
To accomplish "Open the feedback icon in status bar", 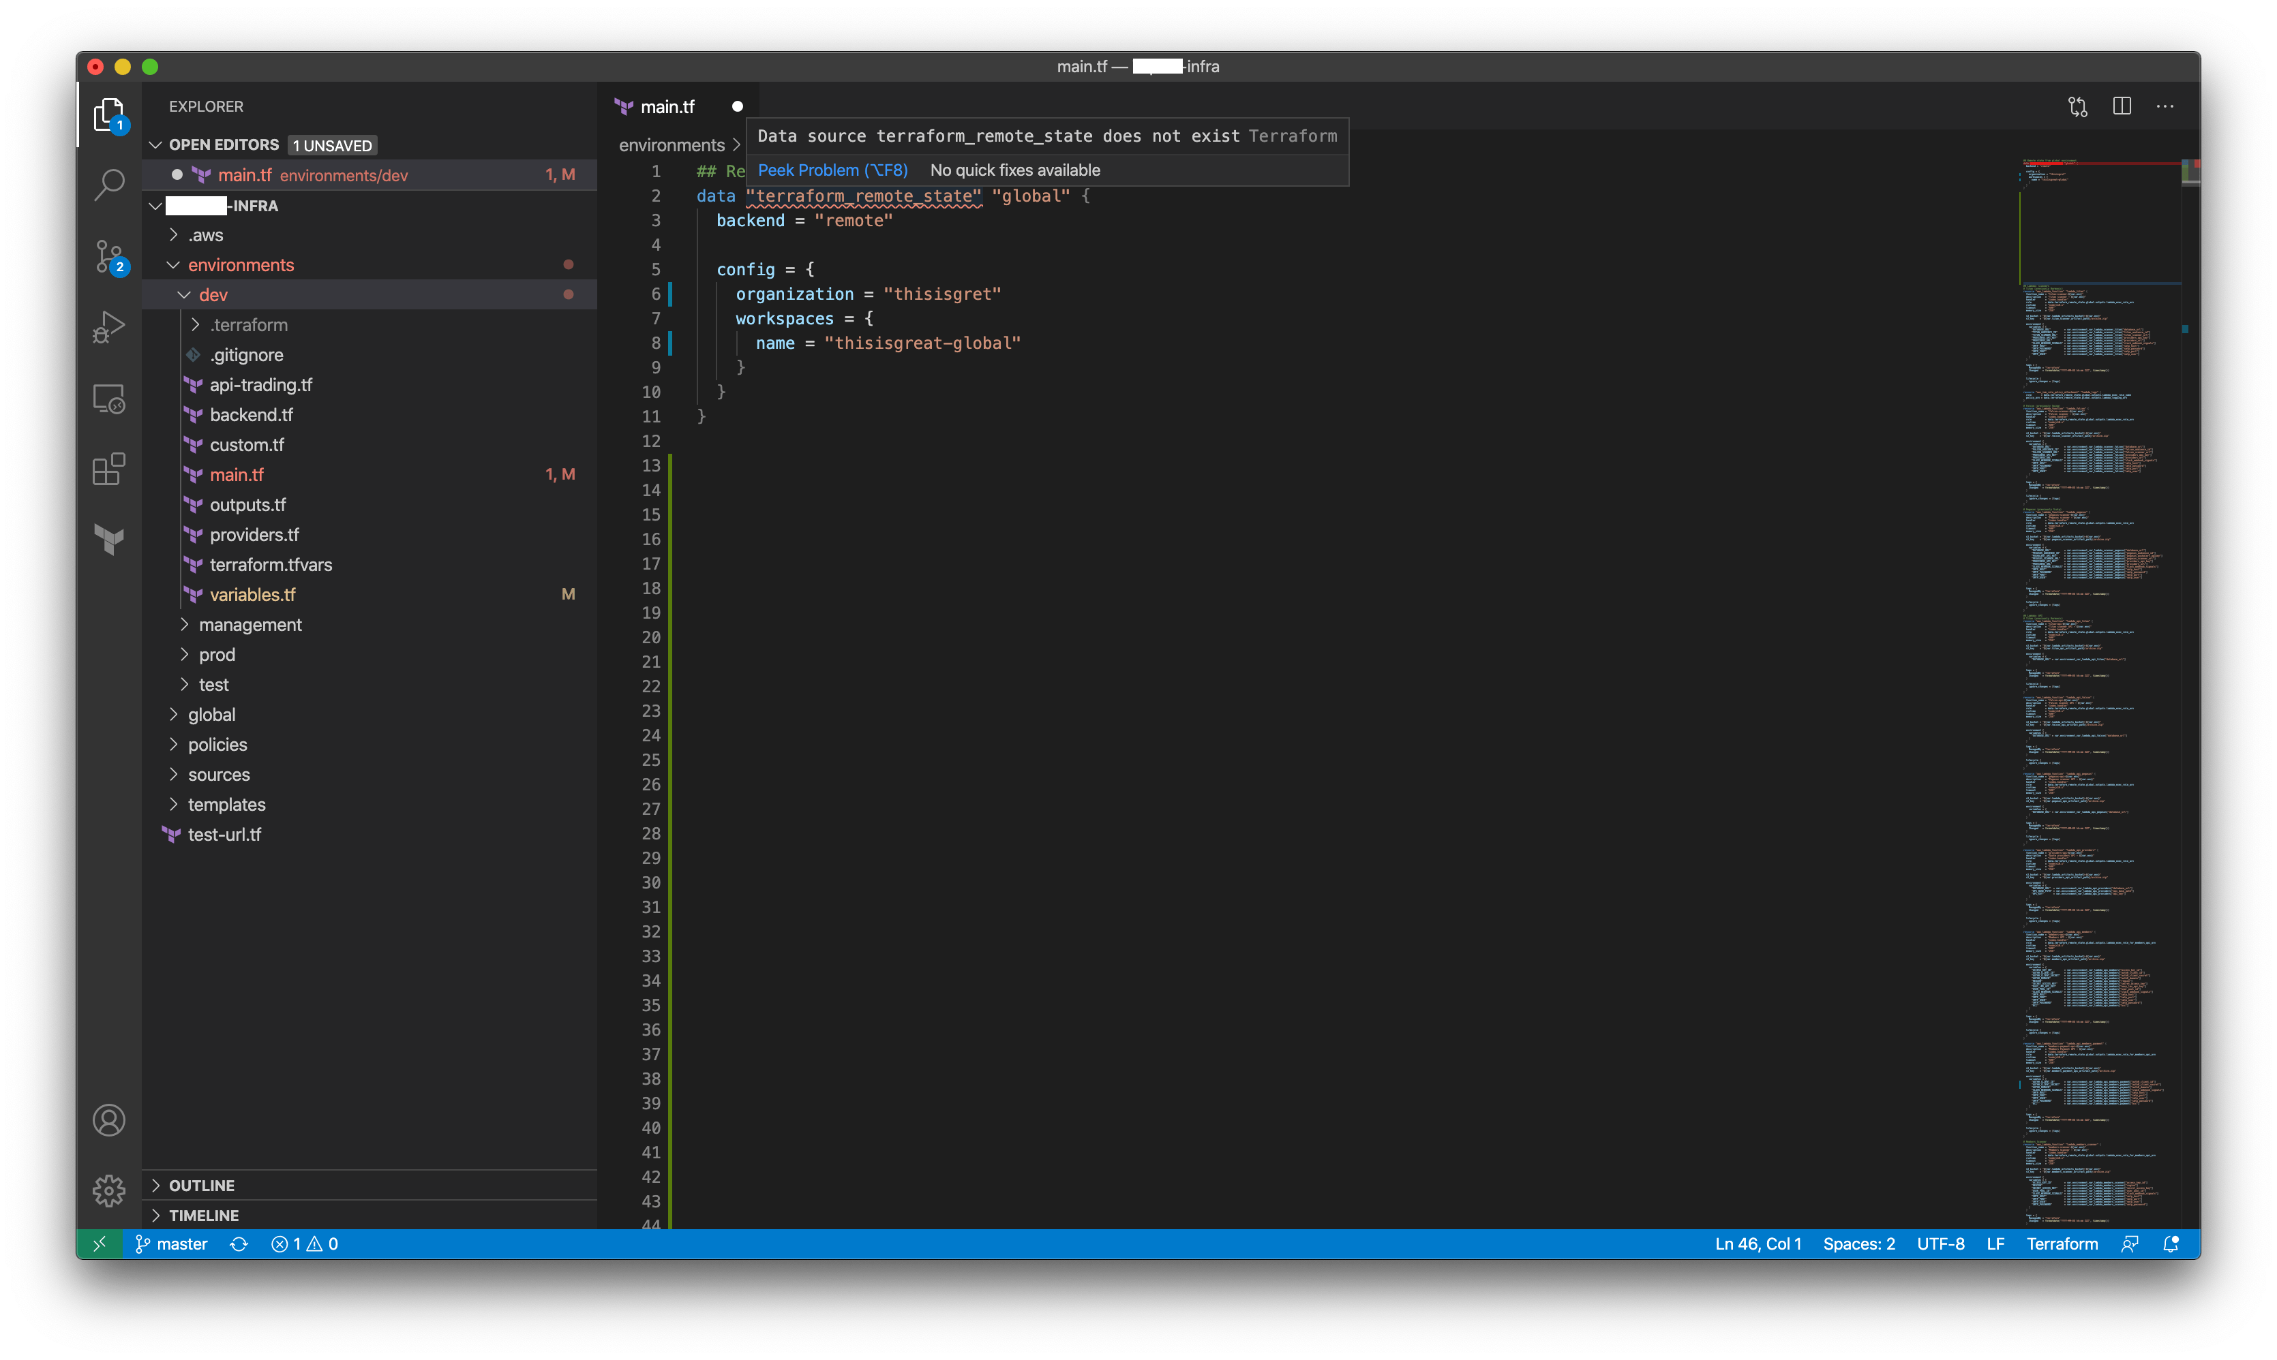I will click(2130, 1243).
